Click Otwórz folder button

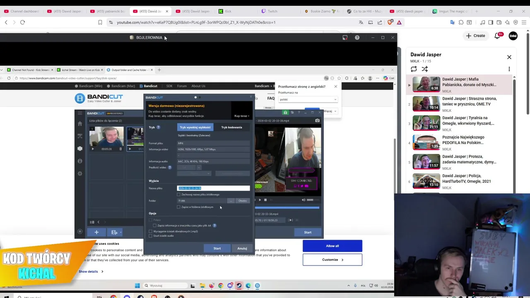[x=243, y=201]
